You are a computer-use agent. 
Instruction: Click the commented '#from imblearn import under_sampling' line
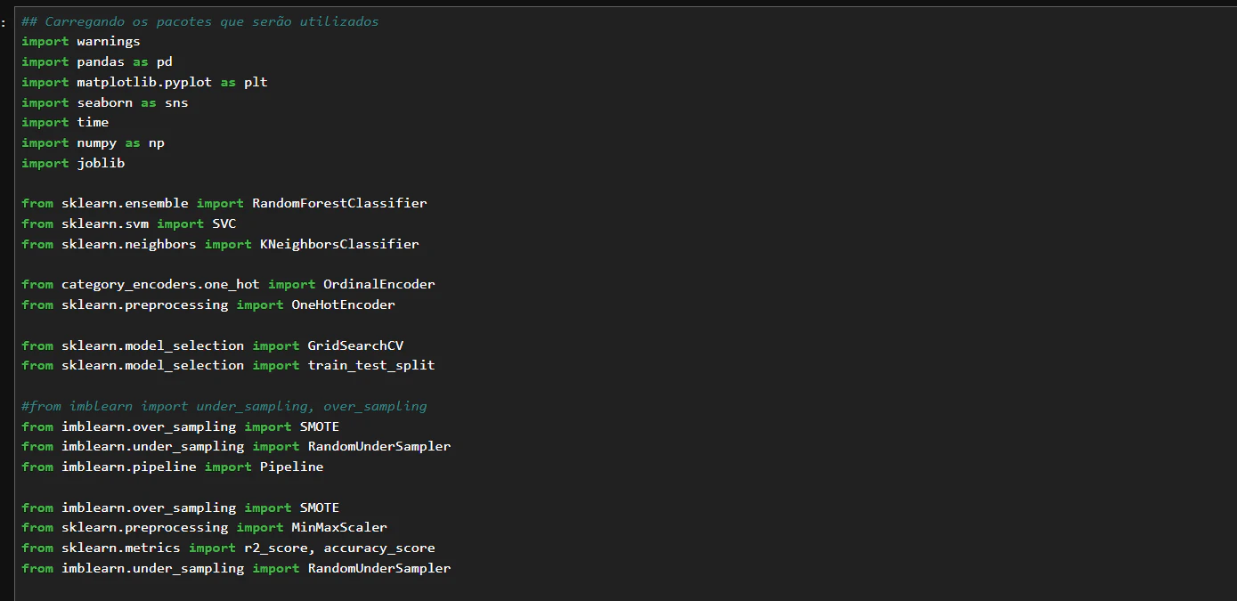click(224, 407)
